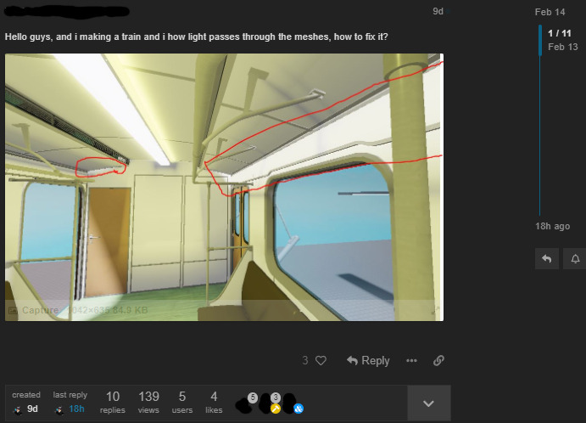Click the last reply 18h link

pyautogui.click(x=70, y=403)
